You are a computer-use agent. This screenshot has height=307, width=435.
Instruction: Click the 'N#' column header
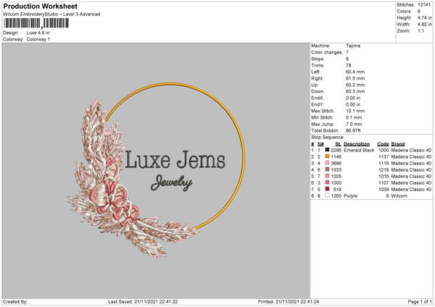coord(320,144)
